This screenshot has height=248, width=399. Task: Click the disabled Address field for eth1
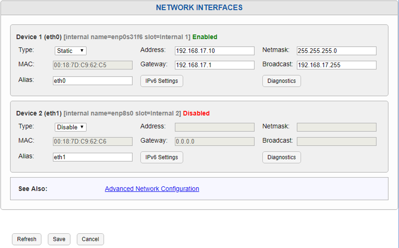click(214, 127)
